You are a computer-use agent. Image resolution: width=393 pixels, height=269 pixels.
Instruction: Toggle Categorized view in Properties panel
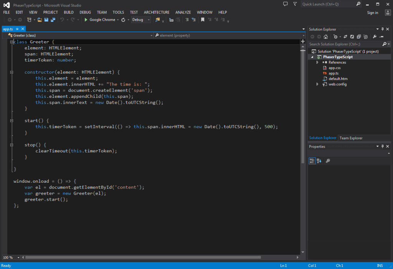(312, 161)
